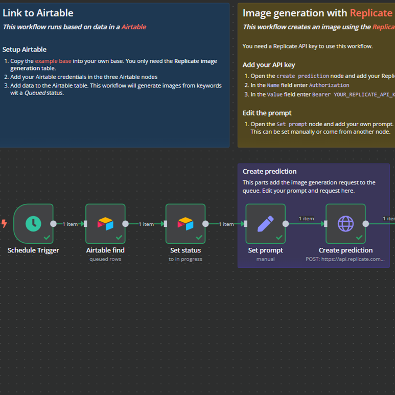The image size is (395, 395).
Task: Click Set prompt input connector handle
Action: click(x=246, y=224)
